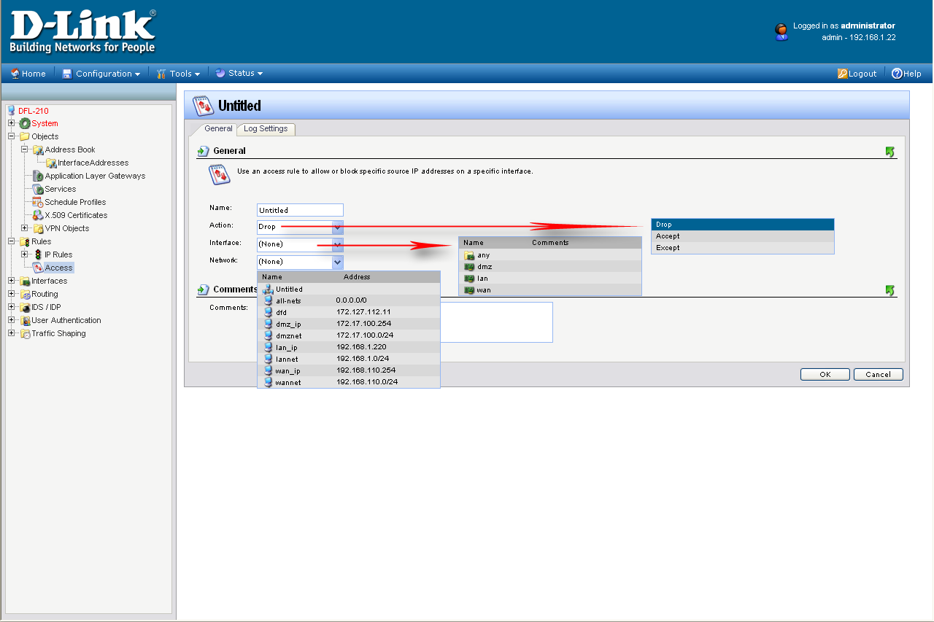
Task: Collapse the Address Book tree node
Action: coord(24,149)
